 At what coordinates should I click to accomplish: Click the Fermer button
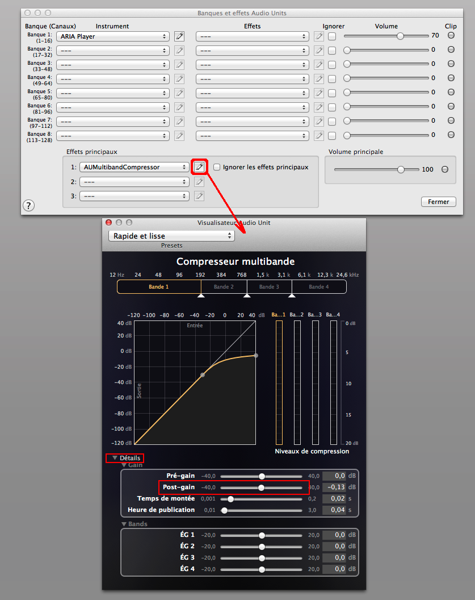tap(438, 202)
